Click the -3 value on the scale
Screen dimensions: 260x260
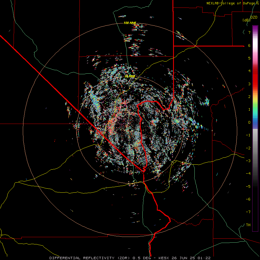[x=248, y=161]
